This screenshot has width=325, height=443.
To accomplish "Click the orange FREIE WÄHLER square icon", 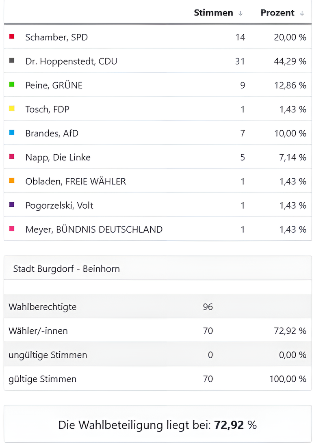I will click(x=11, y=181).
